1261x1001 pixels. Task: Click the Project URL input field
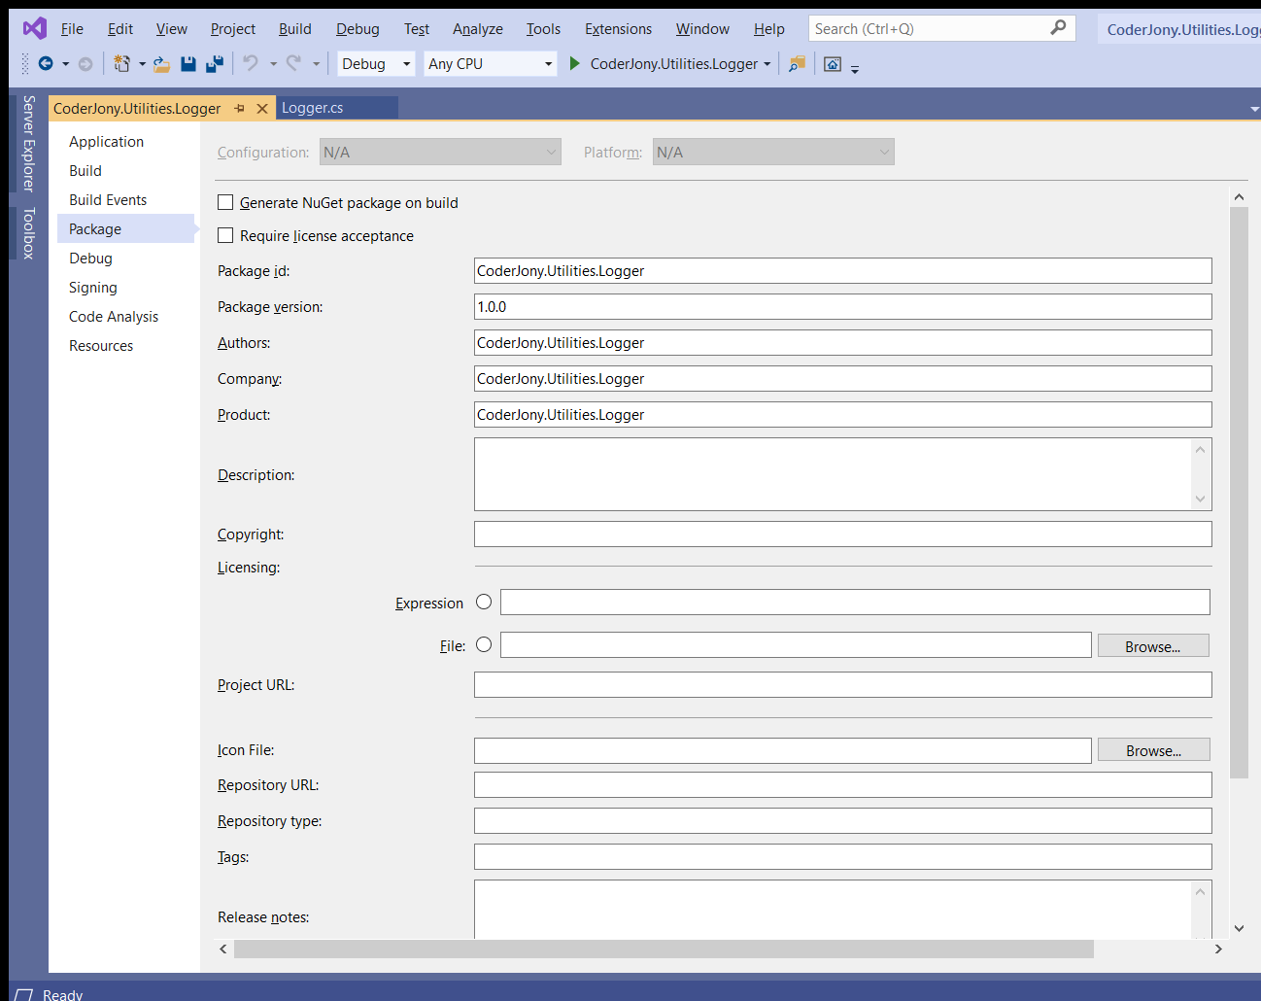pos(843,685)
